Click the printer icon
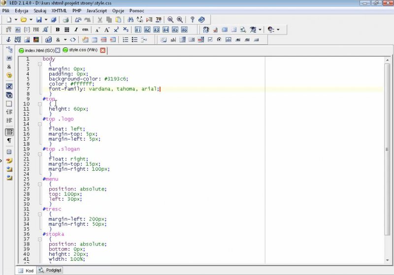This screenshot has height=275, width=394. tap(66, 20)
